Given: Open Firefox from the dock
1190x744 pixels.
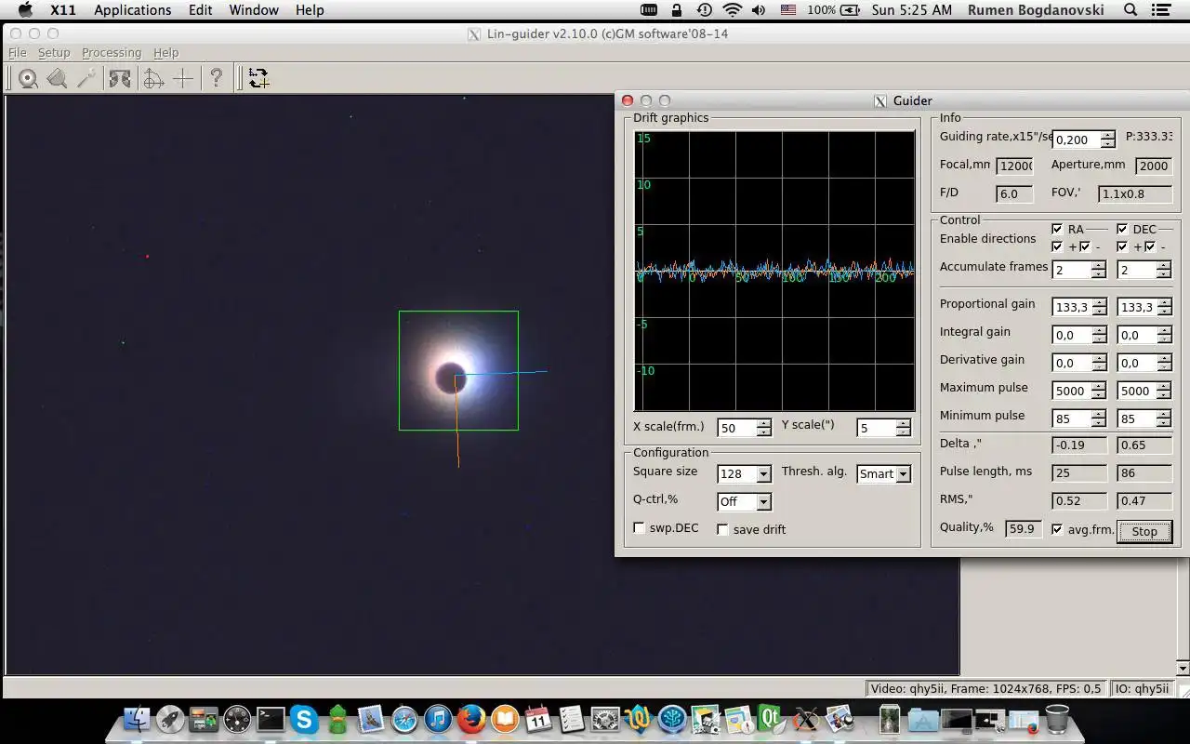Looking at the screenshot, I should (471, 719).
